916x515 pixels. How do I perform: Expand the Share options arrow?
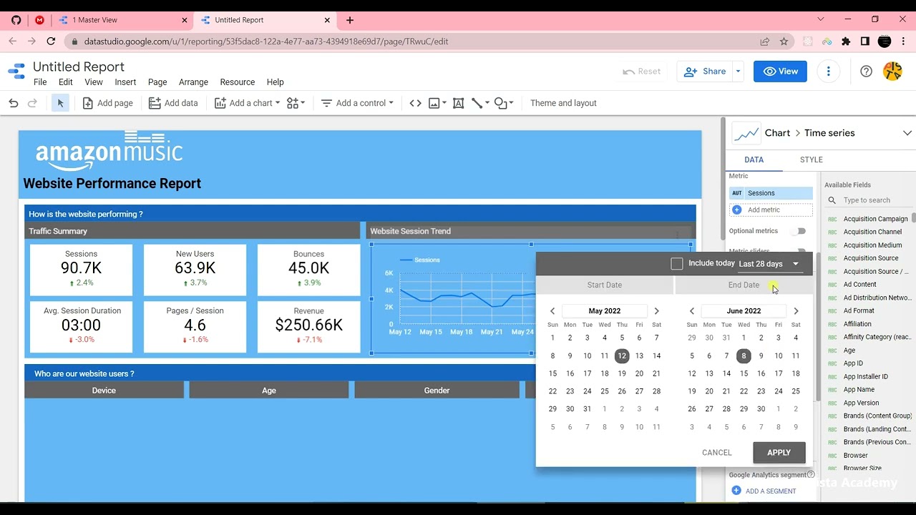tap(738, 72)
